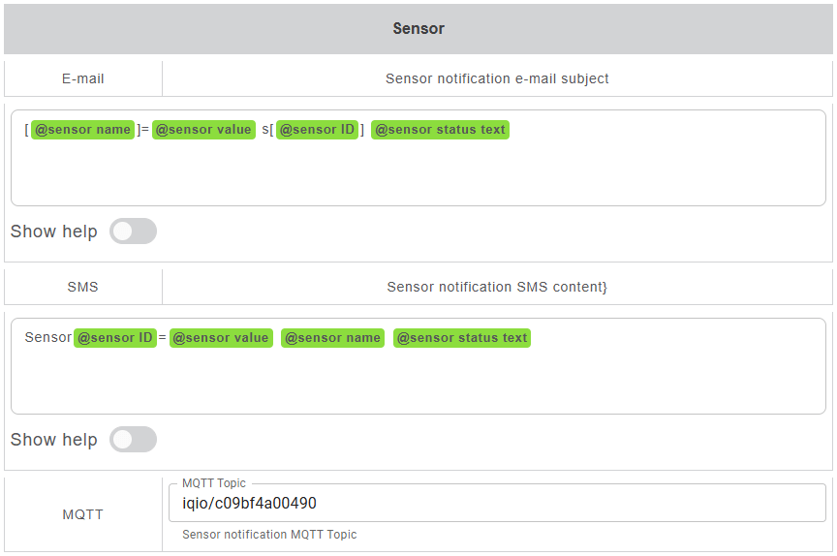Enable Show help switch under SMS content

pyautogui.click(x=133, y=440)
